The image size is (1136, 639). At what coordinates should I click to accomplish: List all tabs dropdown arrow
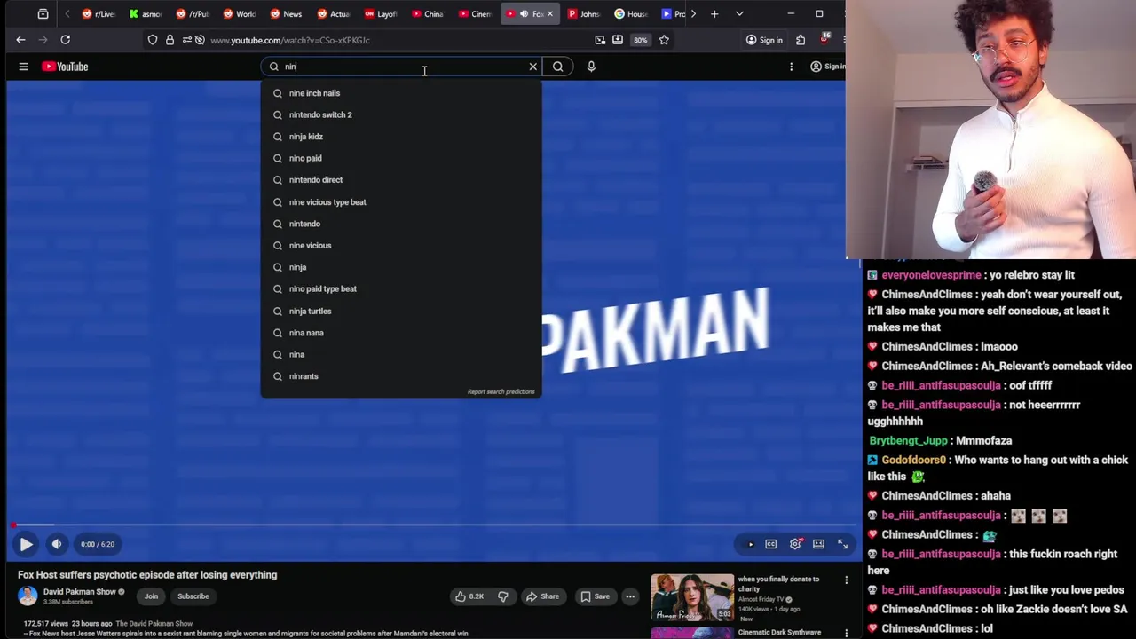tap(739, 13)
